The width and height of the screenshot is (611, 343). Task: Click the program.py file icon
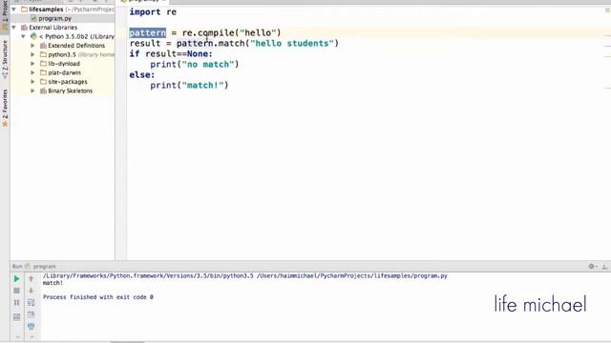[x=34, y=18]
